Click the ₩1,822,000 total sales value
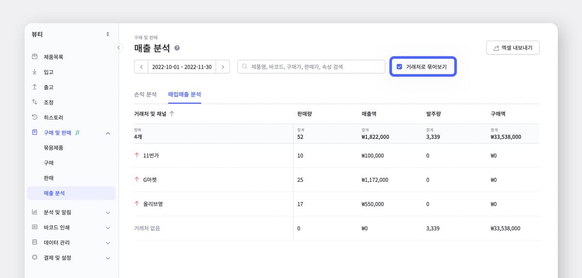 coord(375,137)
